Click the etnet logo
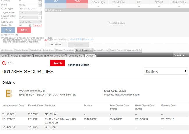 point(49,39)
